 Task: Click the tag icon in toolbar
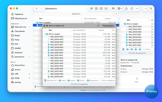pos(132,9)
